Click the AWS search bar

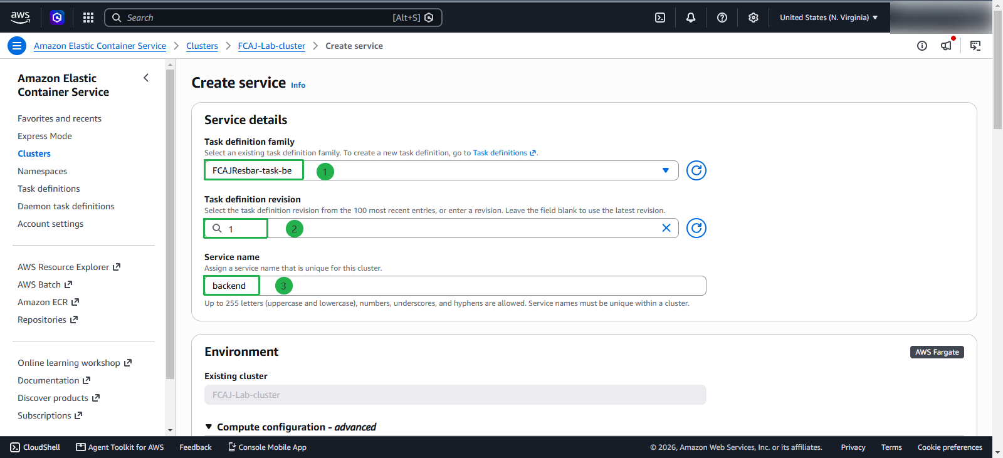(273, 18)
